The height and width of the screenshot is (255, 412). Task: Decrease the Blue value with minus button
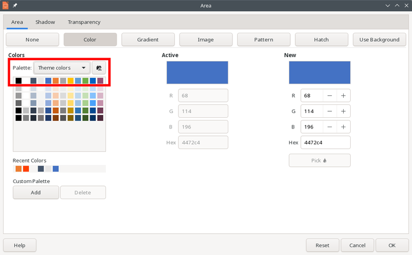(x=328, y=126)
